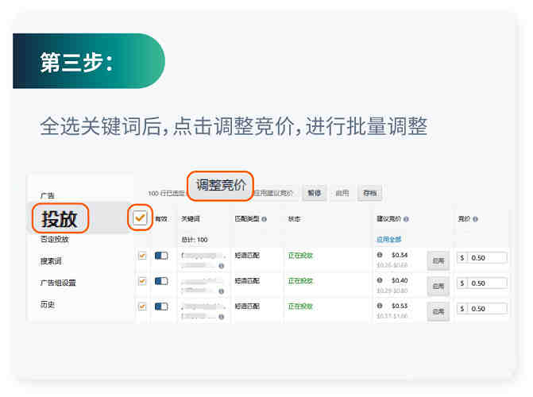Uncheck the first keyword row checkbox
The width and height of the screenshot is (533, 397).
[142, 256]
